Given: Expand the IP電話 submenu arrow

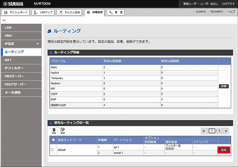Looking at the screenshot, I should coord(38,44).
